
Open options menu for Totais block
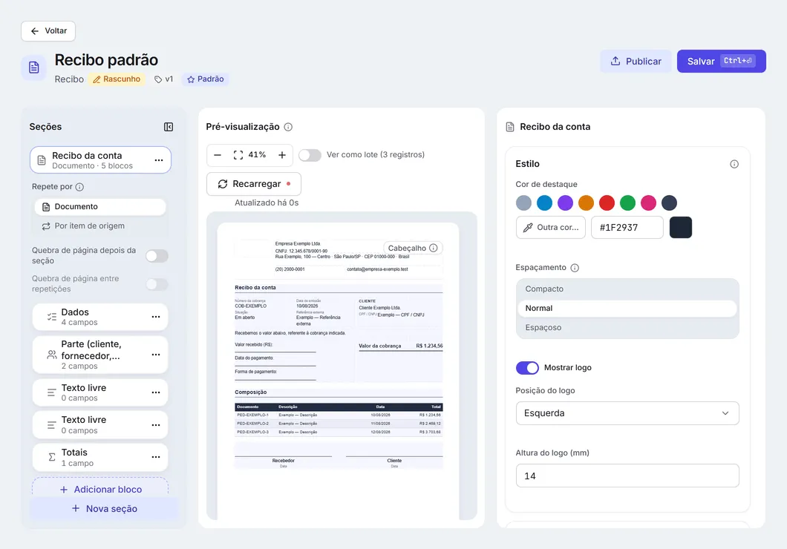tap(156, 457)
